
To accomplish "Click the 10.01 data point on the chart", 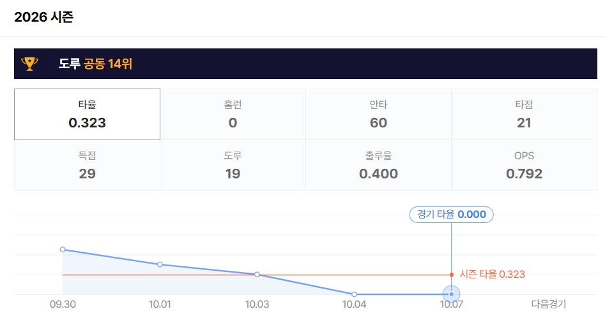I will (x=160, y=264).
